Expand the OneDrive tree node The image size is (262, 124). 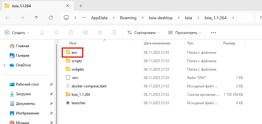(x=5, y=65)
